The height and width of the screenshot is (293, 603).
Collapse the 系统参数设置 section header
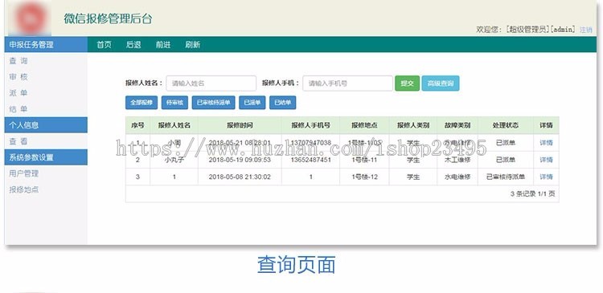coord(46,157)
